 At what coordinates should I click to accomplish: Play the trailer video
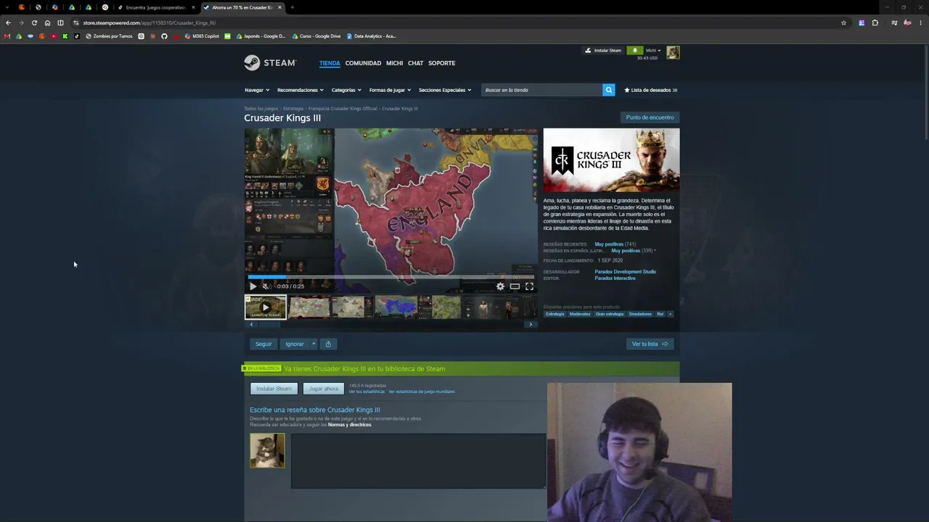pos(253,286)
